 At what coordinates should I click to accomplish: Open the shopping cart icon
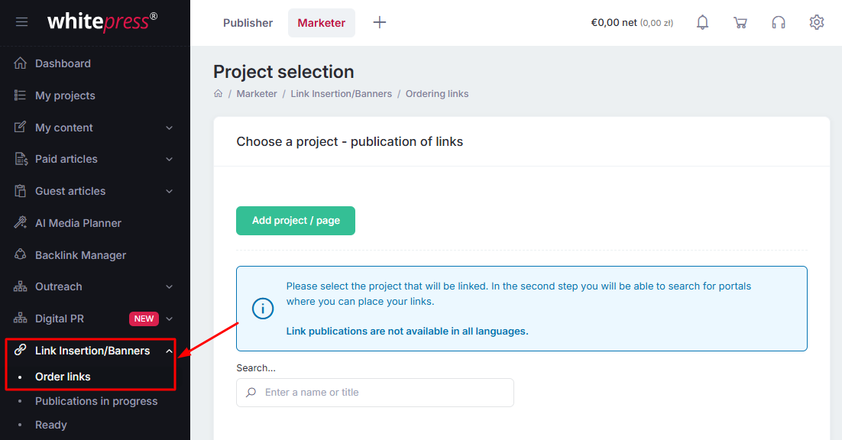tap(740, 23)
